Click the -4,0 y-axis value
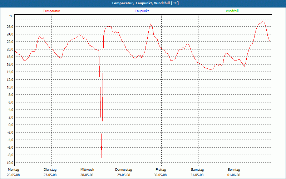286x179 pixels. tap(10, 140)
